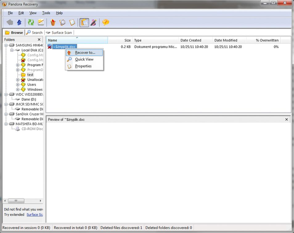Expand the Unallocated folder node
The height and width of the screenshot is (233, 294).
(18, 80)
